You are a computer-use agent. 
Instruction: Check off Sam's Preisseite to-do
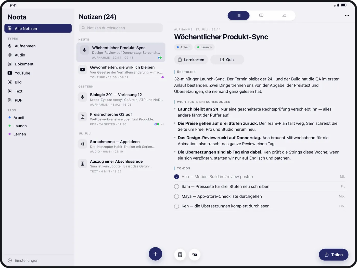[x=176, y=187]
